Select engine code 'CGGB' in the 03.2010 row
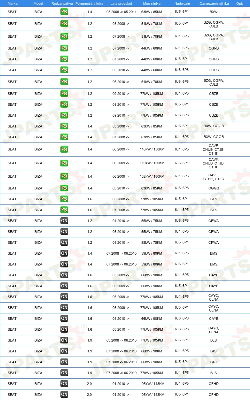The image size is (250, 400). [x=214, y=188]
